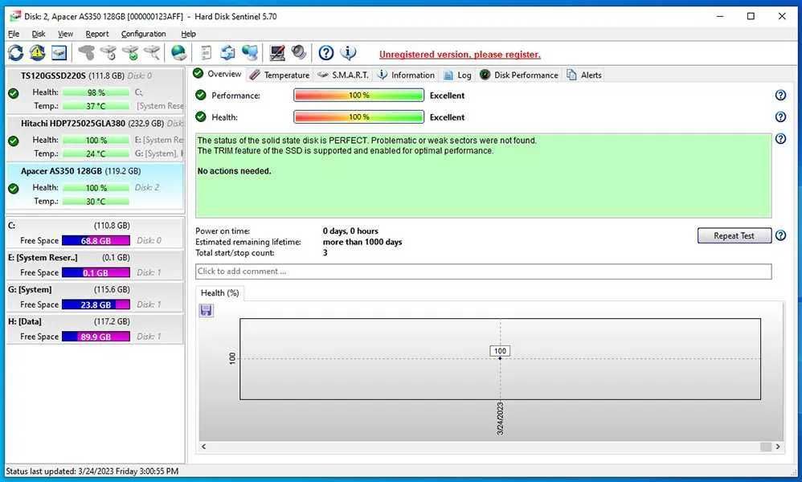Image resolution: width=802 pixels, height=482 pixels.
Task: Switch to the Temperature tab
Action: [x=280, y=76]
